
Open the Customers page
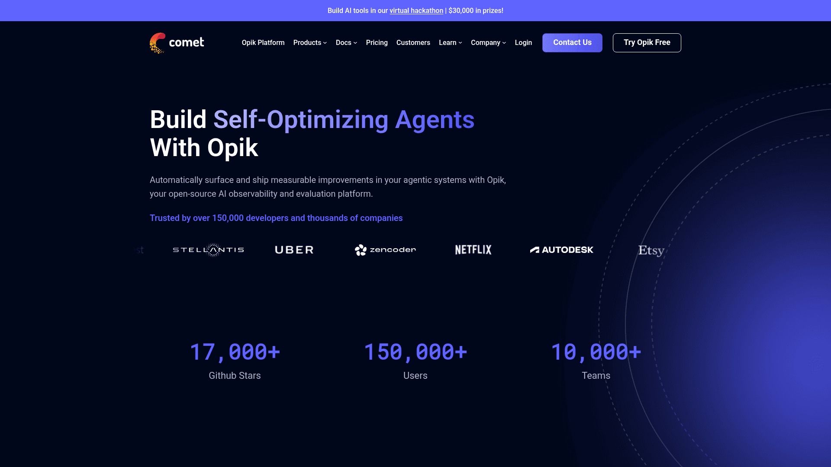tap(413, 42)
